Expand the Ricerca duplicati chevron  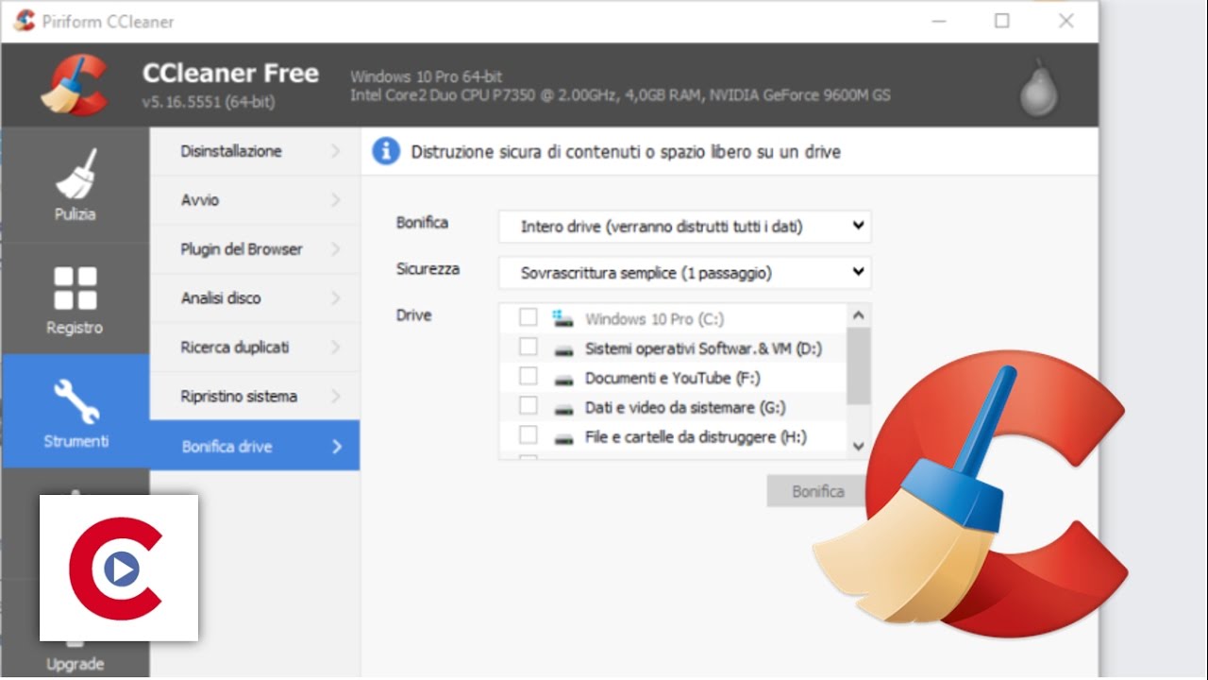click(x=335, y=348)
